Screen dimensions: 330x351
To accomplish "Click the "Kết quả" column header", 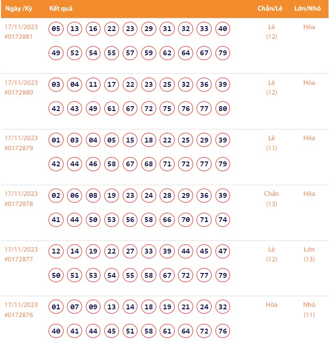I will tap(61, 9).
